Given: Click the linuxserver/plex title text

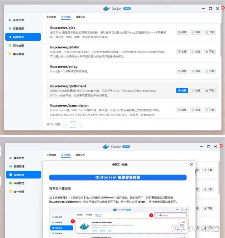Looking at the screenshot, I should coord(63,28).
